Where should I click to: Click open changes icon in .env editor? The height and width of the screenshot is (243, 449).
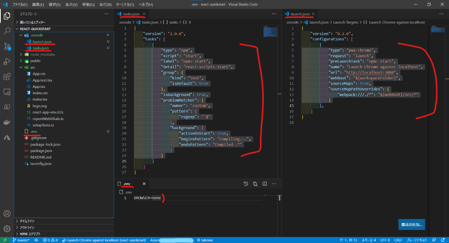pos(255,184)
